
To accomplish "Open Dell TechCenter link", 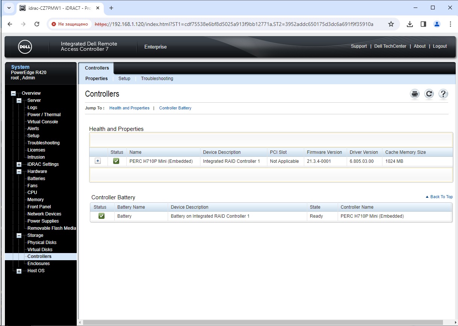I will [390, 46].
